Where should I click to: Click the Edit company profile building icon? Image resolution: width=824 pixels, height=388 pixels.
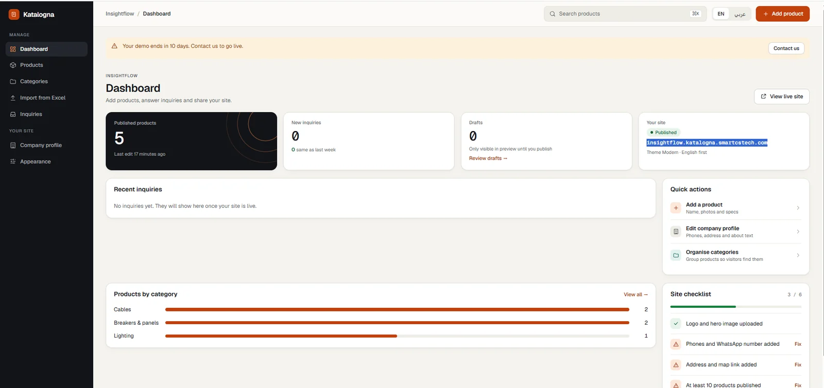pos(676,232)
